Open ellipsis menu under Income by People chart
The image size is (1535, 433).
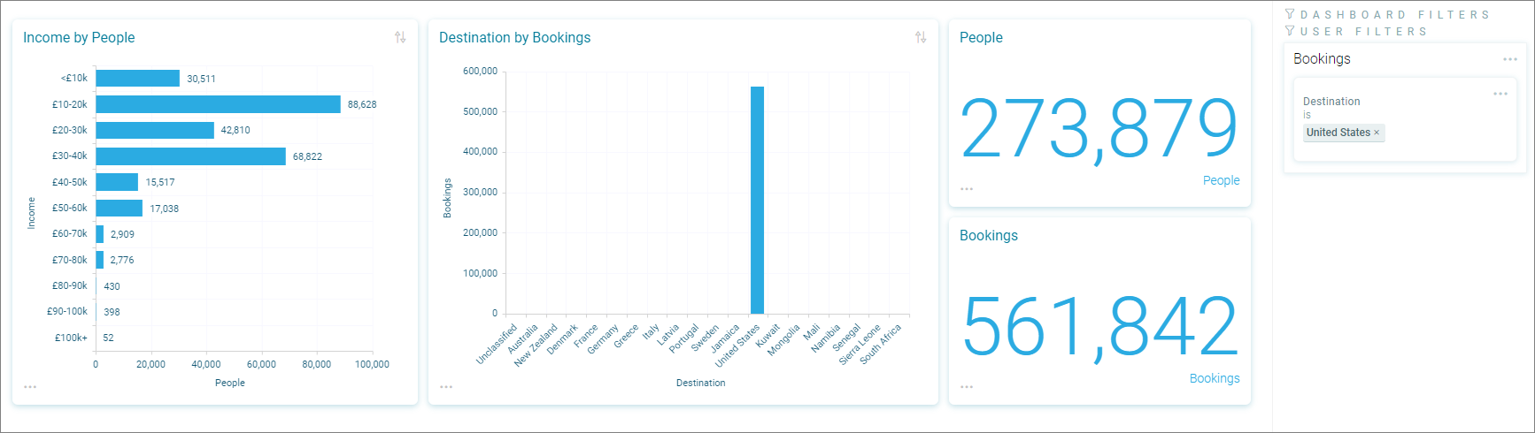(x=30, y=387)
